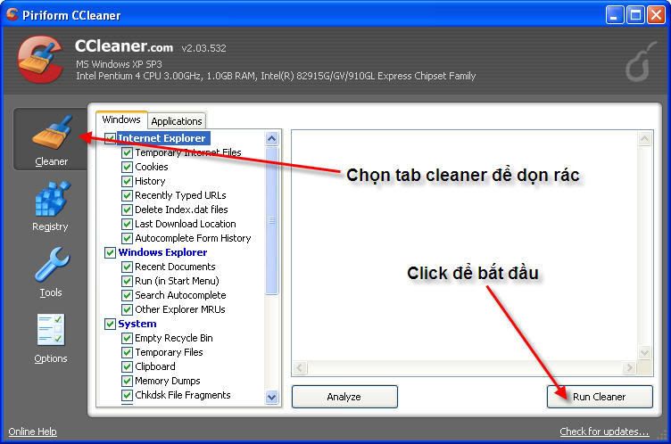This screenshot has height=444, width=671.
Task: Switch to the Applications tab
Action: [177, 121]
